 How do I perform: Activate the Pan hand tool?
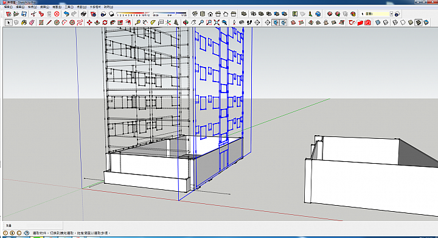(193, 23)
